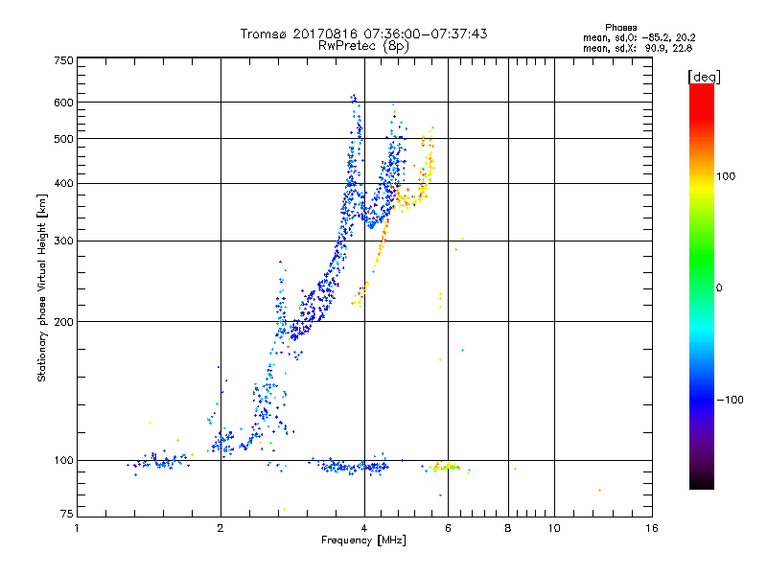Click the 'RwPretec (8p)' subtitle
The image size is (767, 575).
coord(363,46)
